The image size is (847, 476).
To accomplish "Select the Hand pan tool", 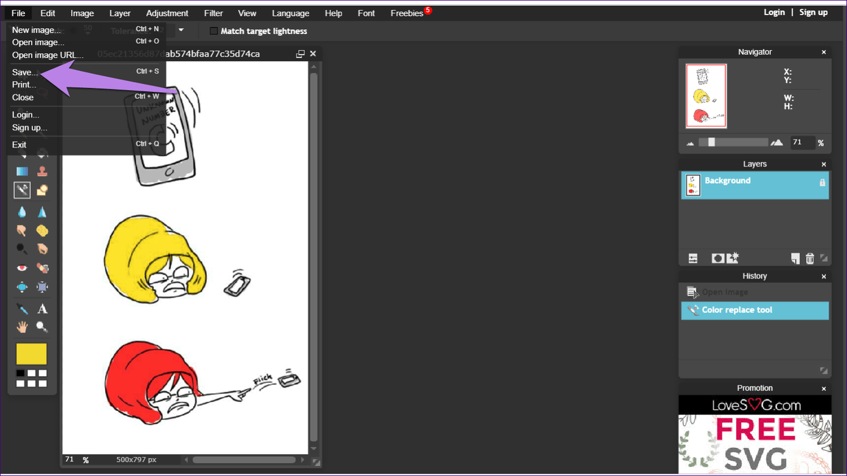I will coord(22,327).
